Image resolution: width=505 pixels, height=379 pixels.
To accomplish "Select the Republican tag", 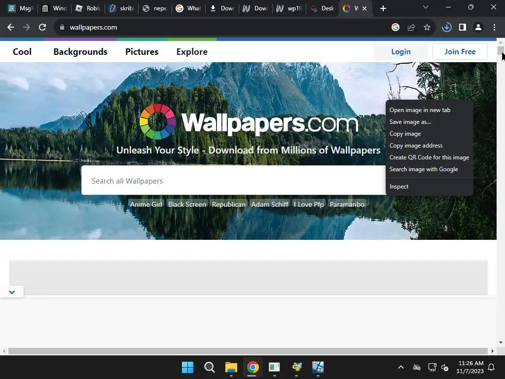I will tap(229, 204).
